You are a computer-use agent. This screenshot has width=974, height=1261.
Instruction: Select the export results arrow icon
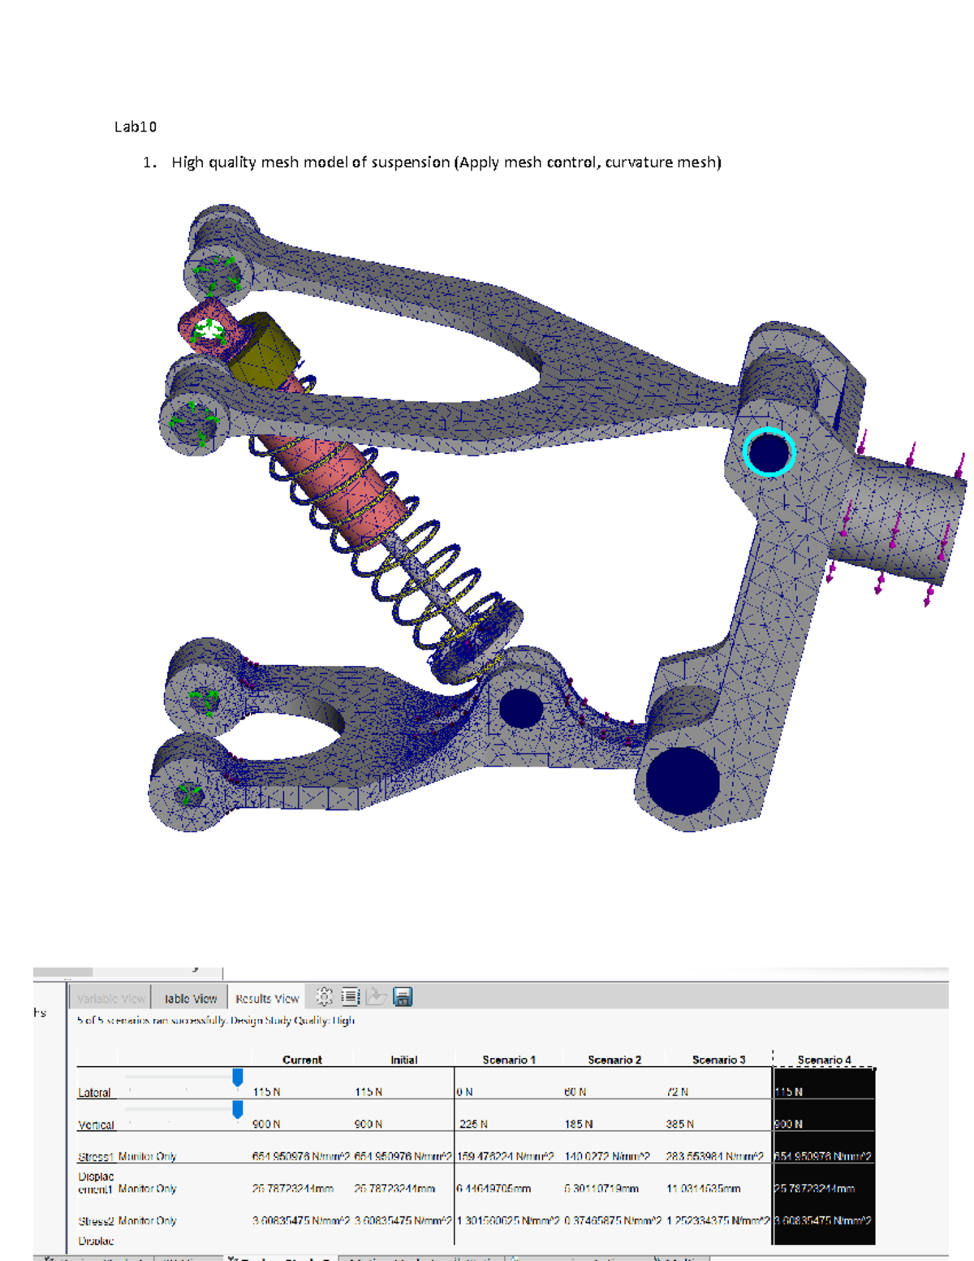click(x=377, y=997)
